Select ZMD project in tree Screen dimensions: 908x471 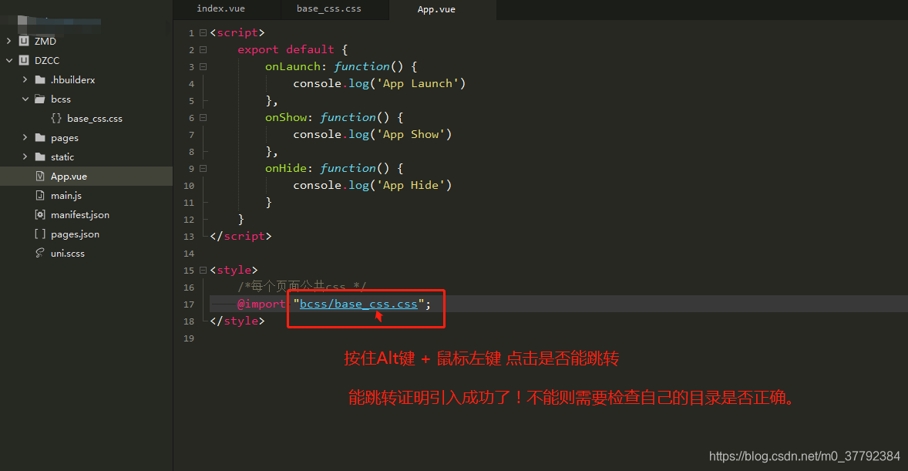coord(45,41)
